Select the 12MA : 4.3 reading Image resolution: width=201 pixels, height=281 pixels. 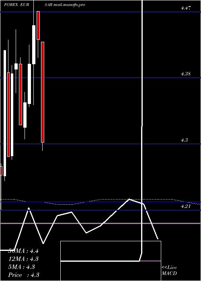pos(23,259)
